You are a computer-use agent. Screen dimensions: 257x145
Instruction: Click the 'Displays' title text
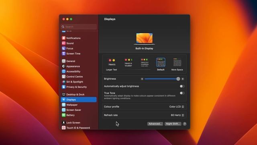pyautogui.click(x=110, y=19)
